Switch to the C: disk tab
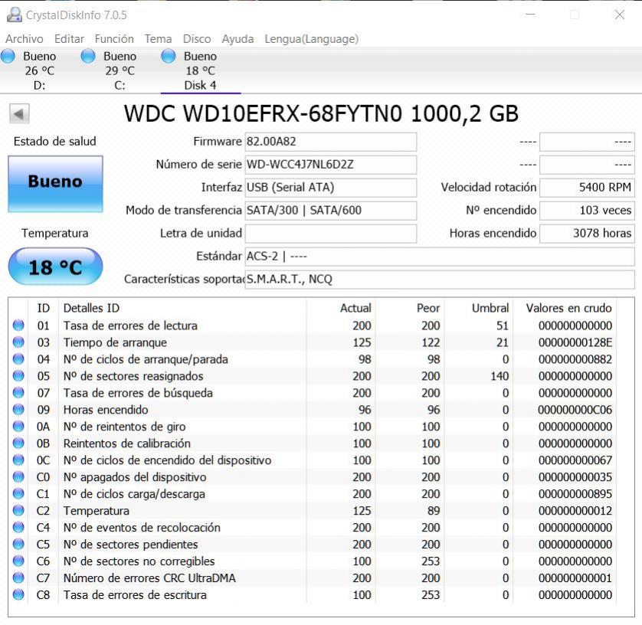This screenshot has width=642, height=625. click(120, 70)
